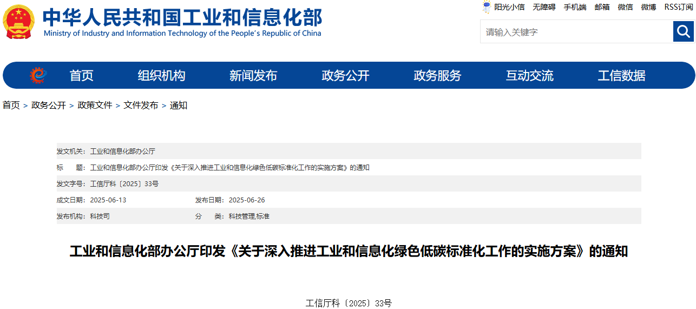Click 政策文件 in the breadcrumb

point(95,106)
